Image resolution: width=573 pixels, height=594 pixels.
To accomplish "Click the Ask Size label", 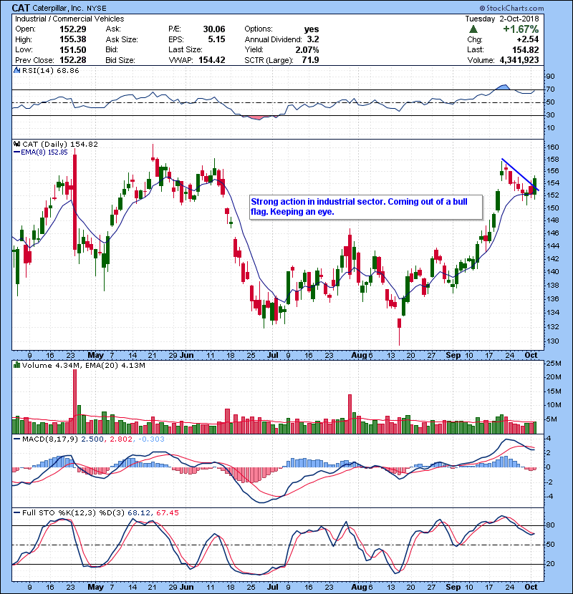I will coord(122,39).
